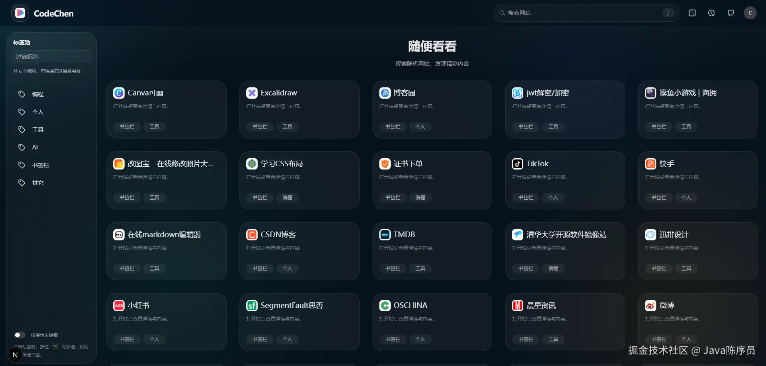Click the 工具 tag on the 晨星资讯 card
This screenshot has height=366, width=766.
(553, 339)
